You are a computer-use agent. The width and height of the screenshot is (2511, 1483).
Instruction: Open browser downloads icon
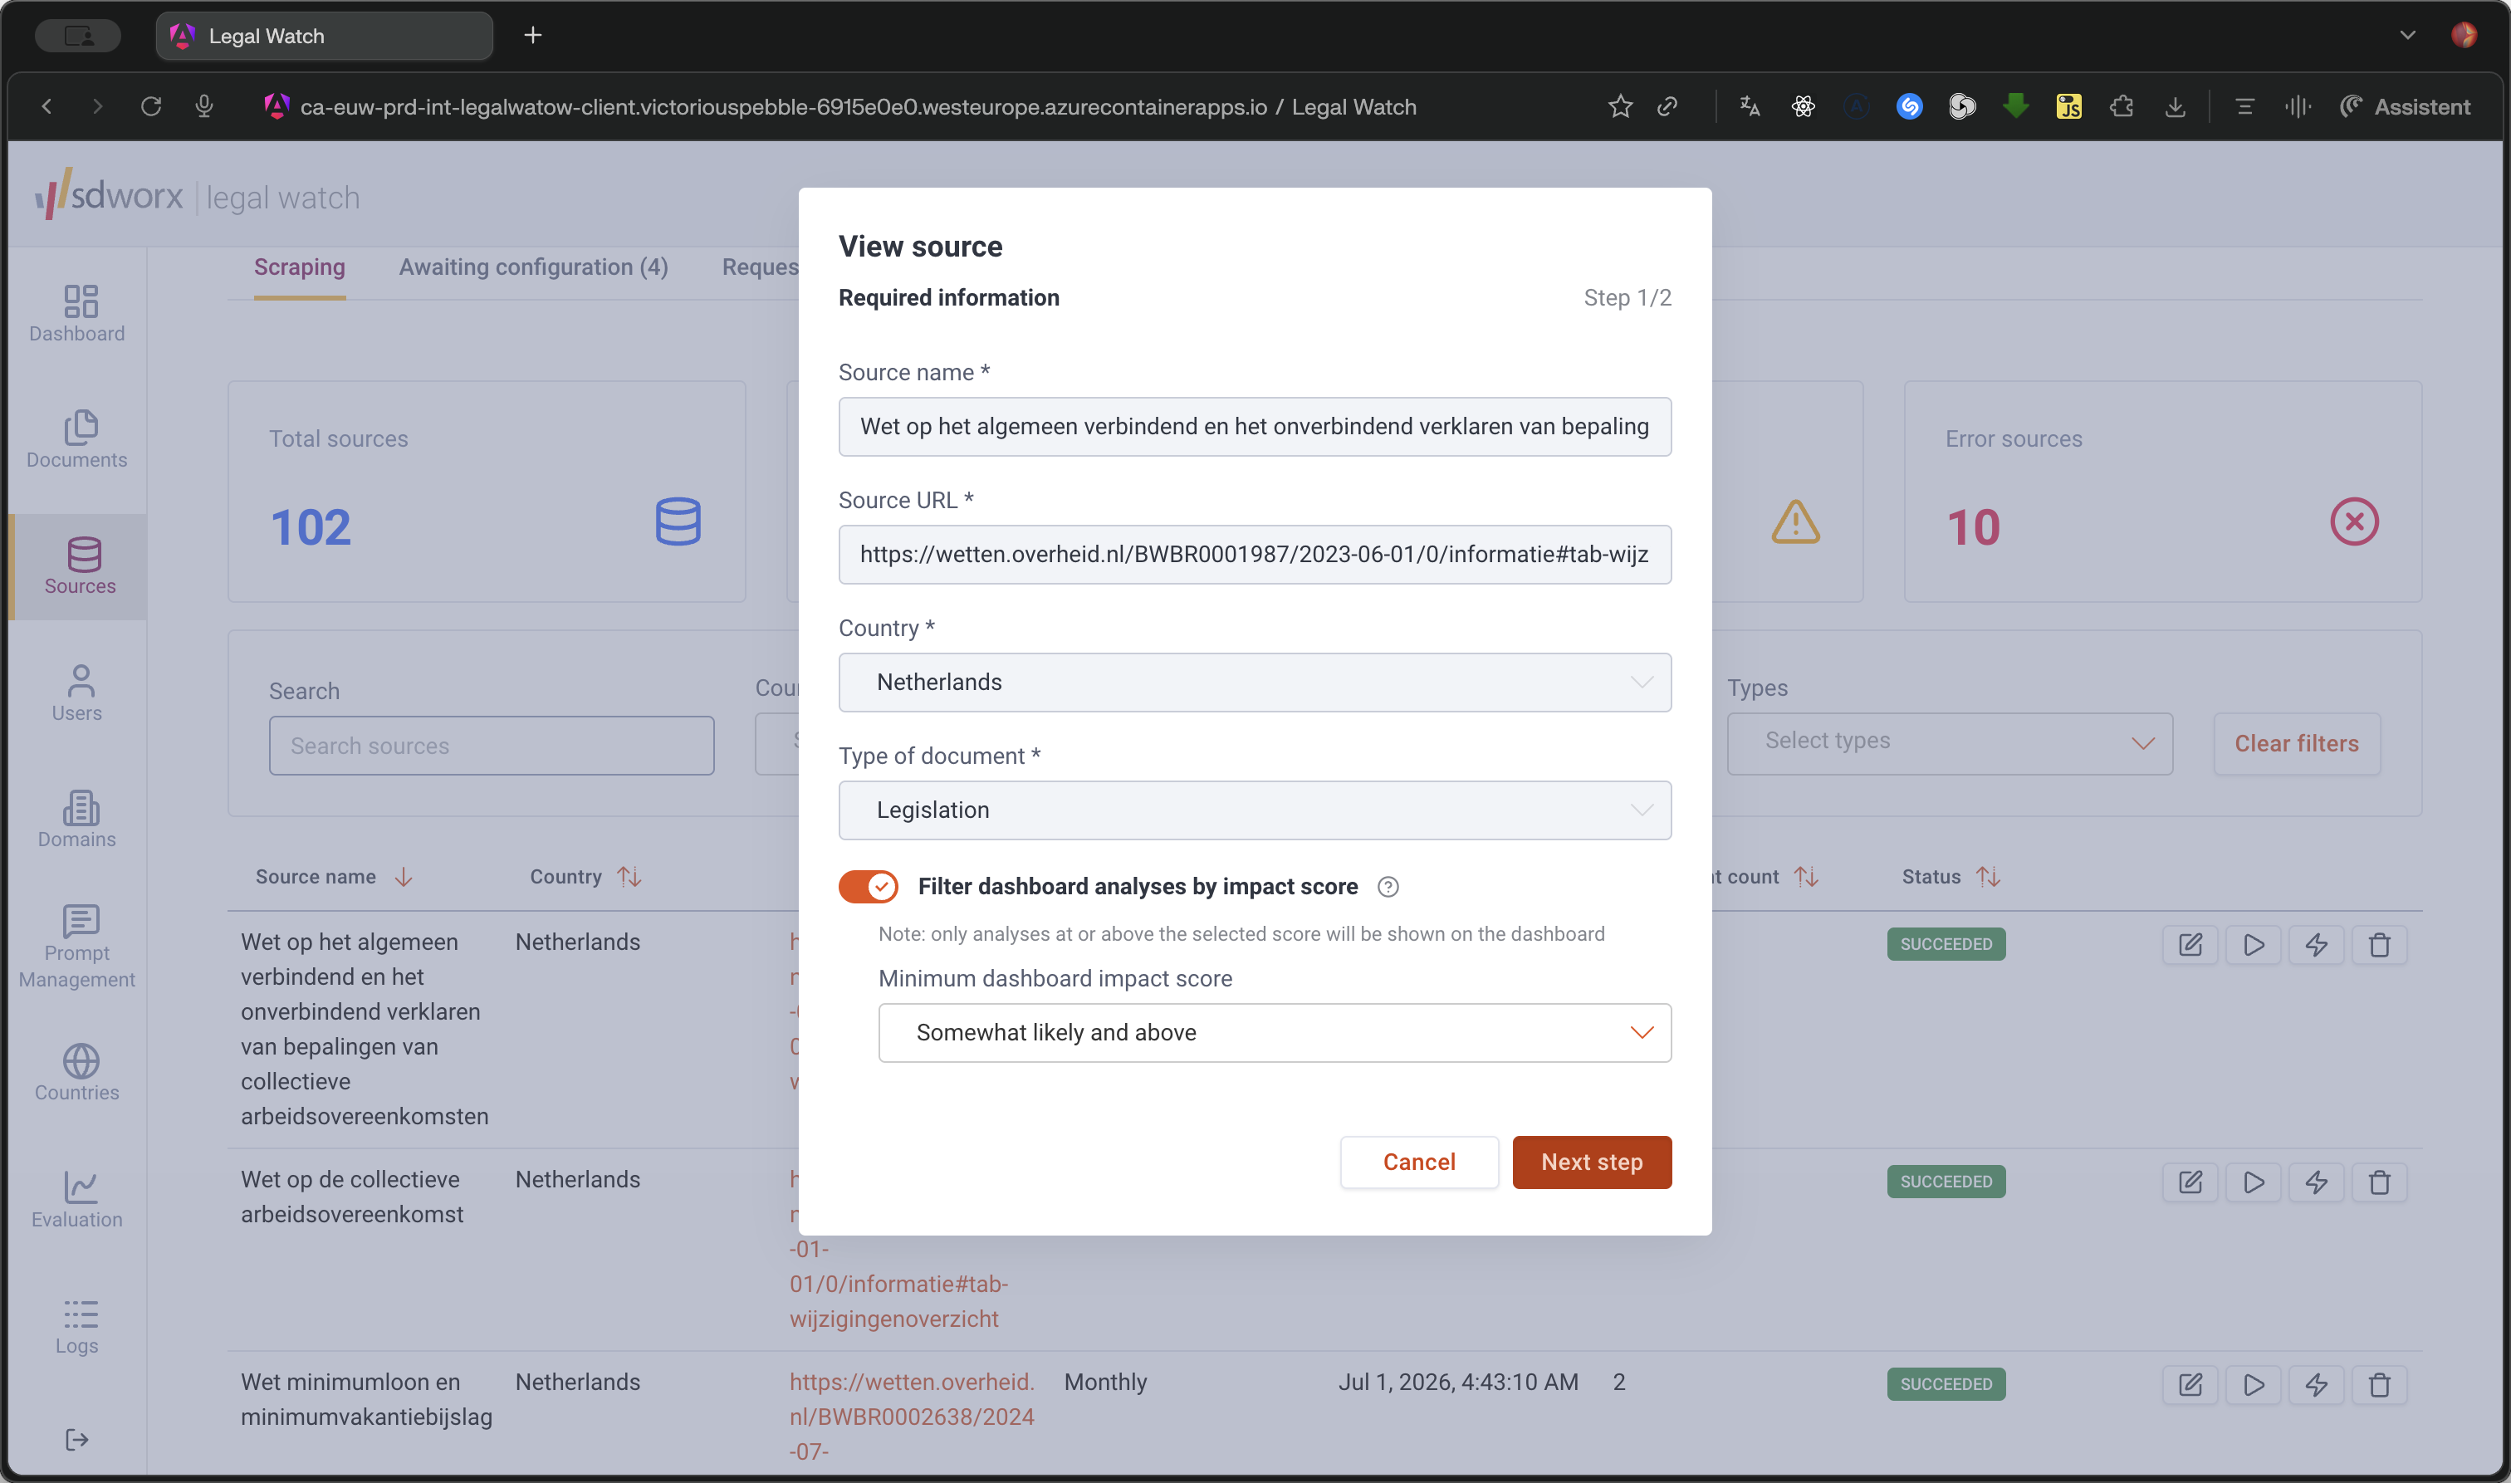[x=2174, y=106]
